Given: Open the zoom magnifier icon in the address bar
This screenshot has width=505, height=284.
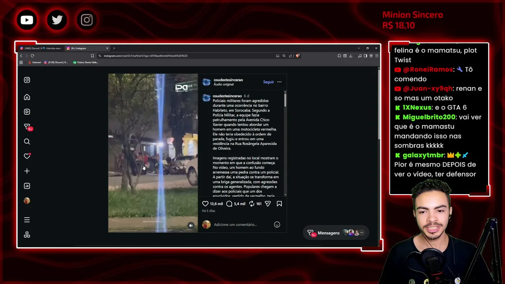Looking at the screenshot, I should point(284,56).
